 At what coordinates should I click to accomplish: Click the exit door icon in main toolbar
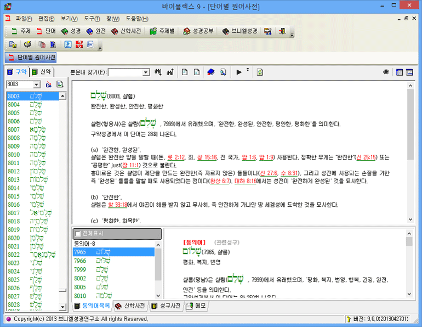pyautogui.click(x=282, y=31)
